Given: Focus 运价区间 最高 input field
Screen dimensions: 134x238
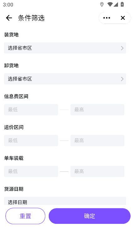Looking at the screenshot, I should coord(97,141).
